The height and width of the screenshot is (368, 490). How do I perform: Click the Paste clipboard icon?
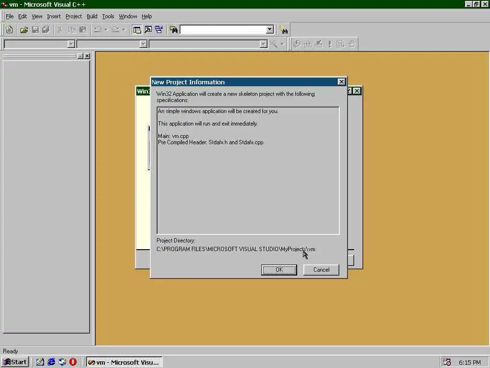click(x=83, y=30)
